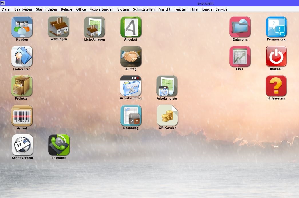Log a call with Telefonat icon
The width and height of the screenshot is (299, 198).
click(x=59, y=145)
